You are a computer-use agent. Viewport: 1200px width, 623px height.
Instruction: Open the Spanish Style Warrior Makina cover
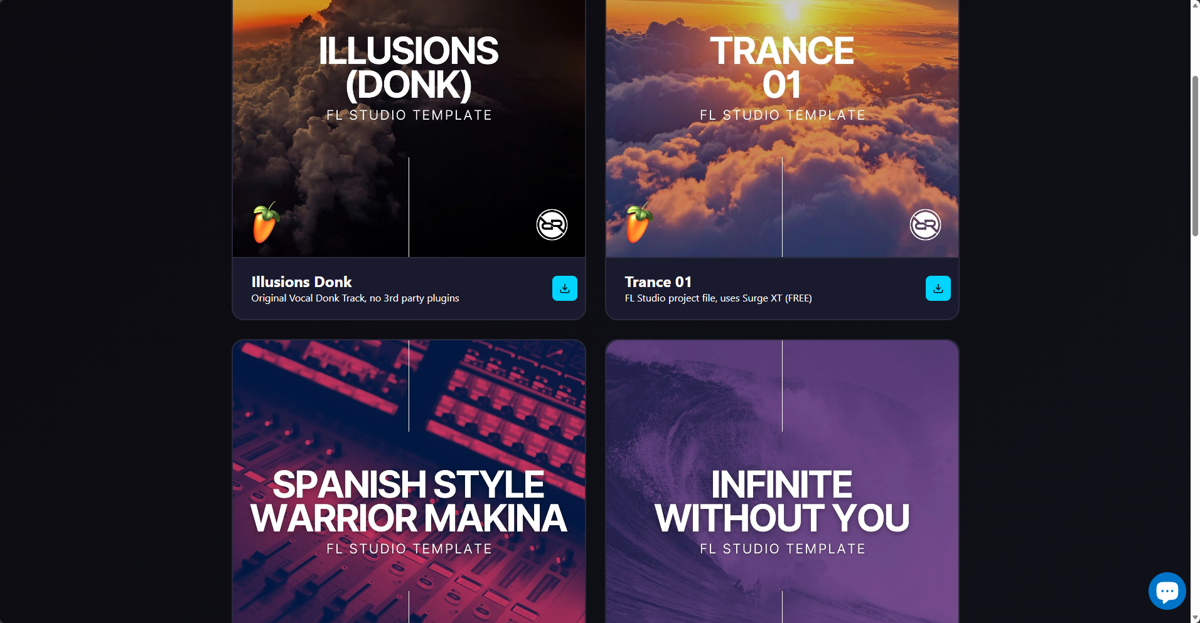tap(409, 481)
